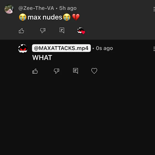Reply to the @MAXATTACKS.mp4 comment

click(x=76, y=71)
